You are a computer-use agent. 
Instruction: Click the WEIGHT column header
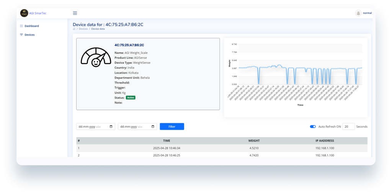coord(254,141)
